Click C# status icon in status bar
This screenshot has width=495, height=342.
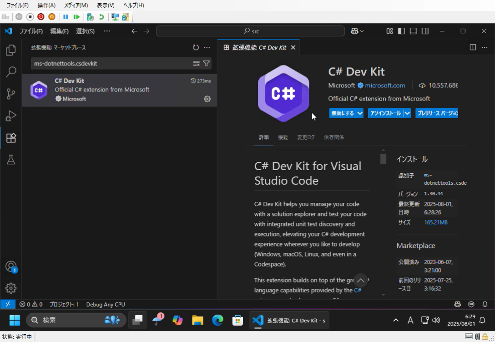[x=471, y=304]
